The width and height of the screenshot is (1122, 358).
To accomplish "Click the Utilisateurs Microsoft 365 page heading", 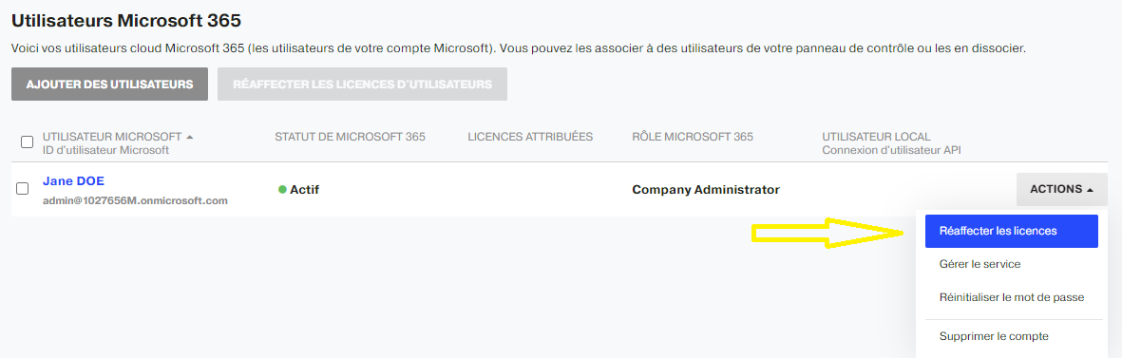I will pyautogui.click(x=126, y=21).
